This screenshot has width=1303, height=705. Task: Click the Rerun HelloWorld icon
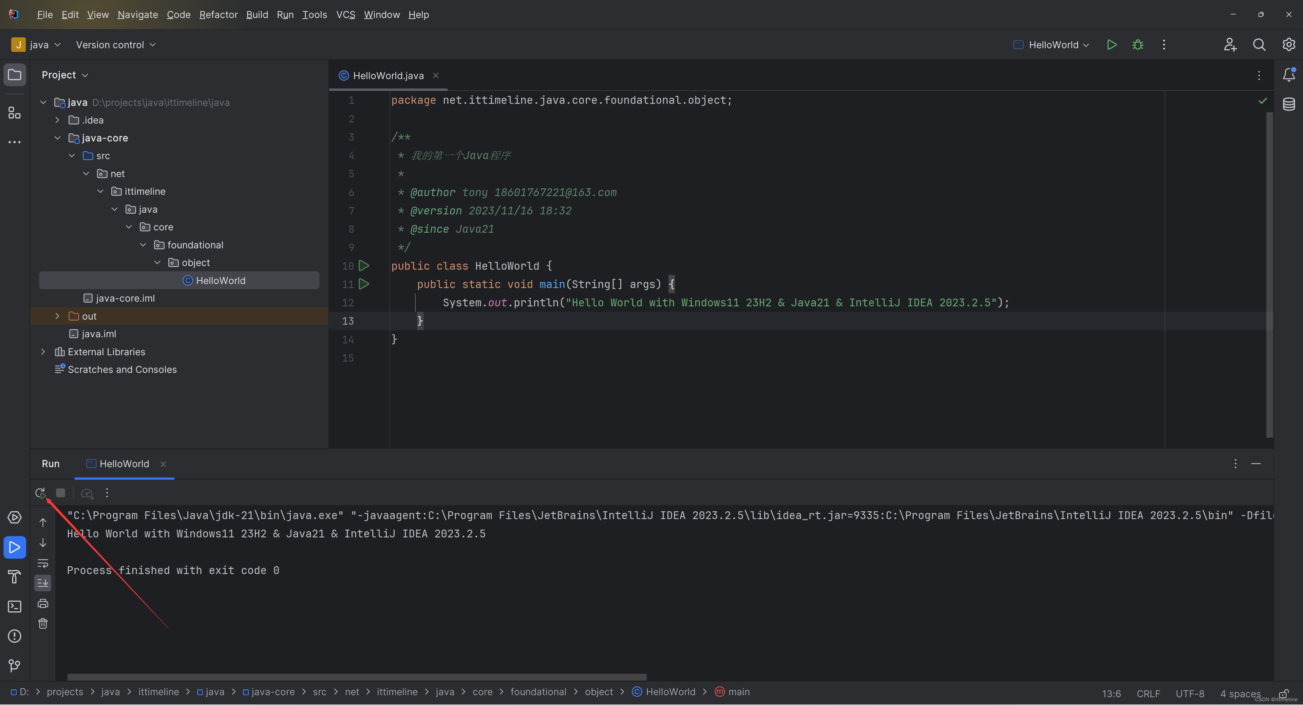point(41,492)
